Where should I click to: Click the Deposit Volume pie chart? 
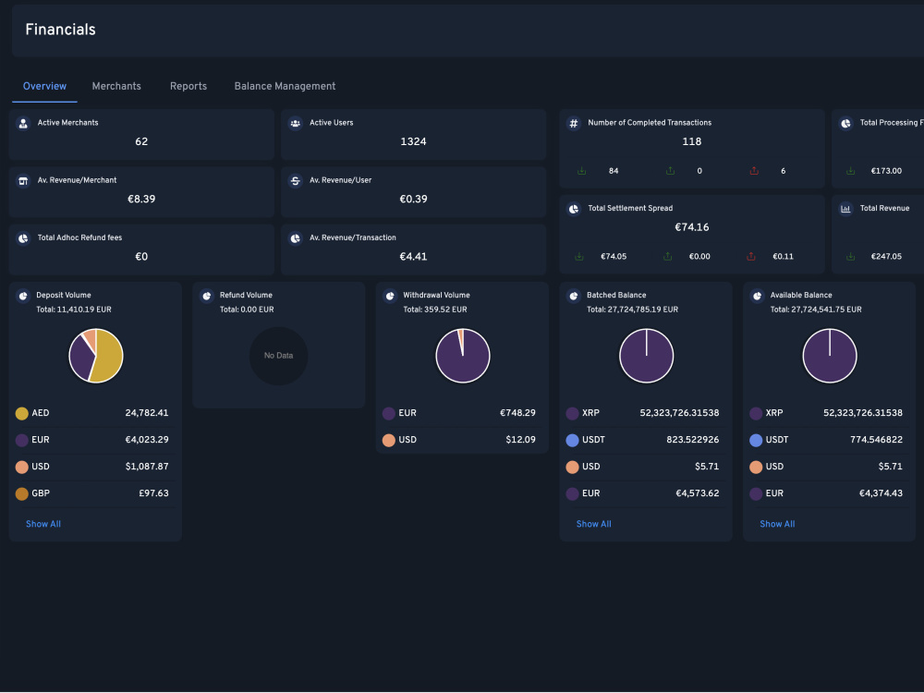click(96, 356)
